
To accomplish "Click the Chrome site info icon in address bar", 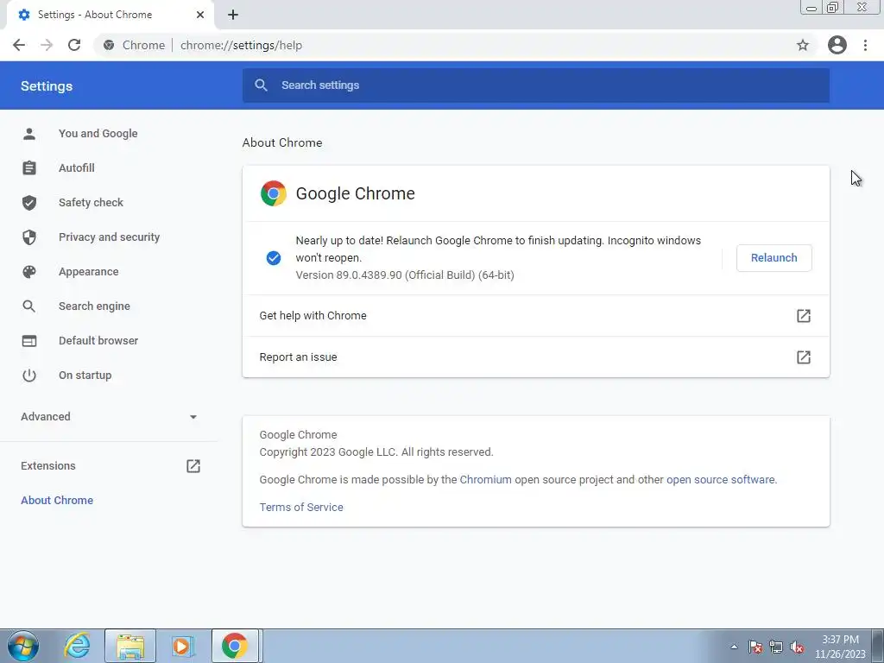I will click(109, 45).
